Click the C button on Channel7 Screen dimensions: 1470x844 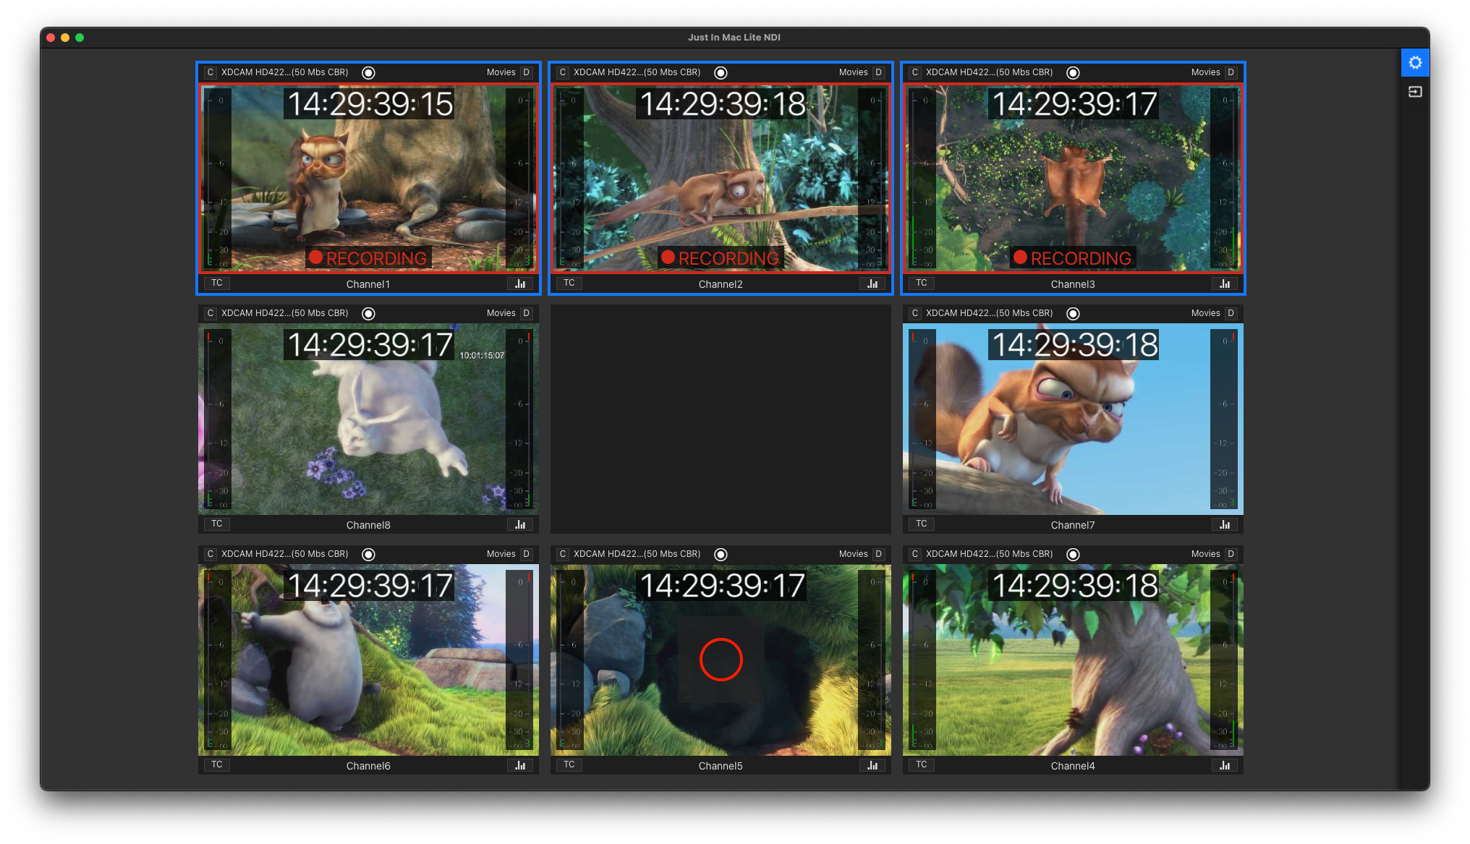(915, 313)
